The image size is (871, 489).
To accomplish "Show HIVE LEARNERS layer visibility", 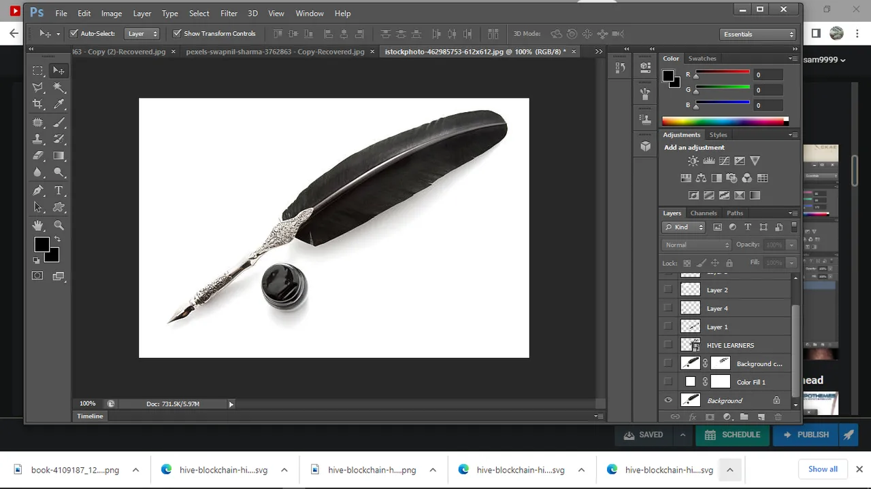I will pyautogui.click(x=668, y=344).
